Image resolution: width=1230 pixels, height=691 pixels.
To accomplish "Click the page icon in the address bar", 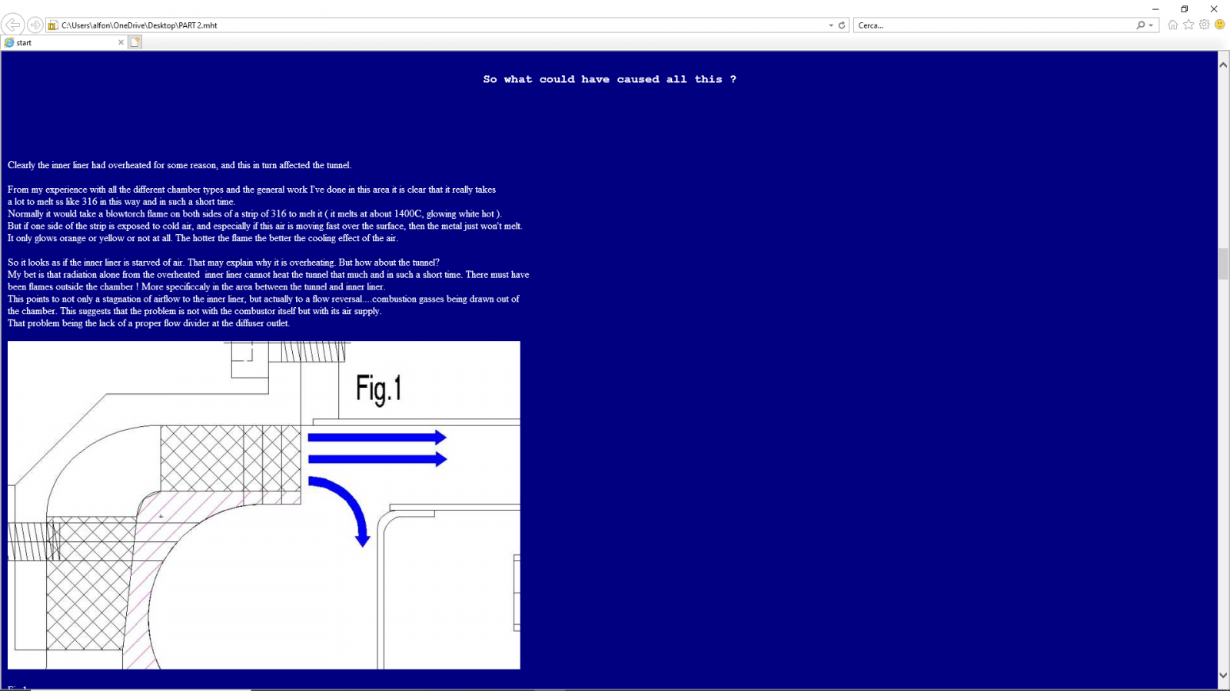I will click(53, 25).
